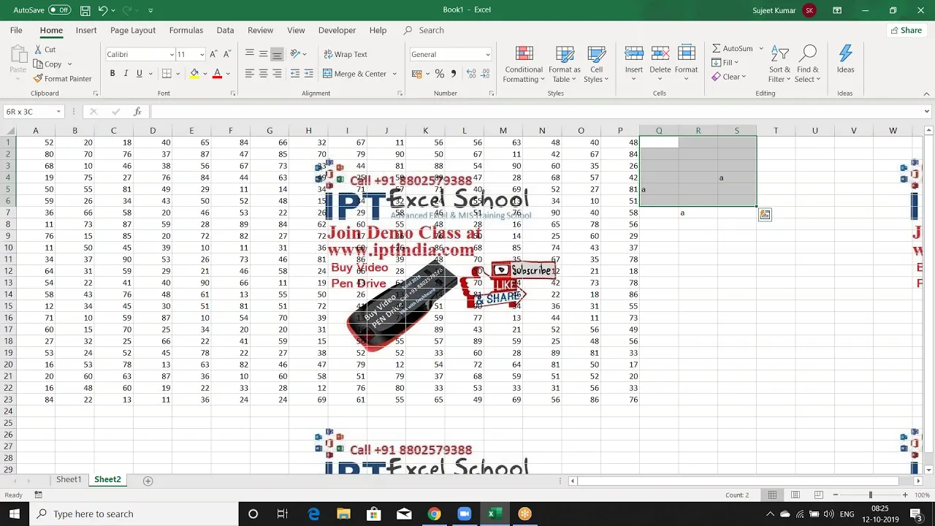Open the font name Calibri dropdown
Screen dimensions: 935x526
[x=172, y=55]
